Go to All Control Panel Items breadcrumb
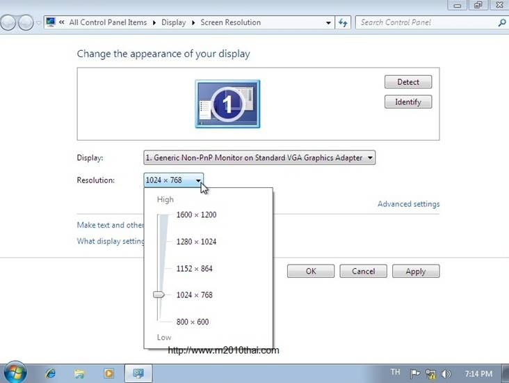Image resolution: width=509 pixels, height=383 pixels. [x=108, y=22]
